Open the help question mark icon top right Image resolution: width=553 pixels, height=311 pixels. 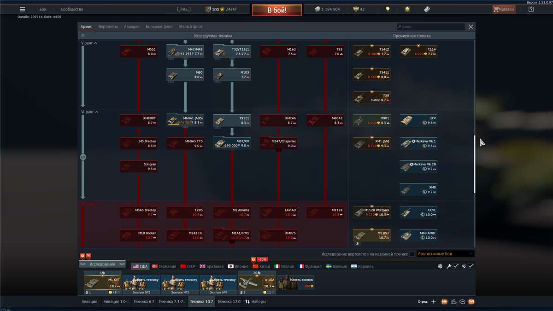(x=531, y=8)
